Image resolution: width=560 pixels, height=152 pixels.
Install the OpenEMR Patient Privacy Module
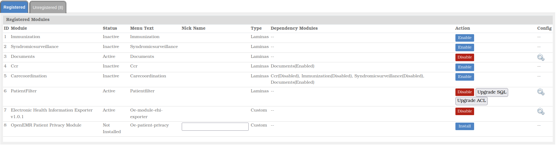click(x=464, y=126)
